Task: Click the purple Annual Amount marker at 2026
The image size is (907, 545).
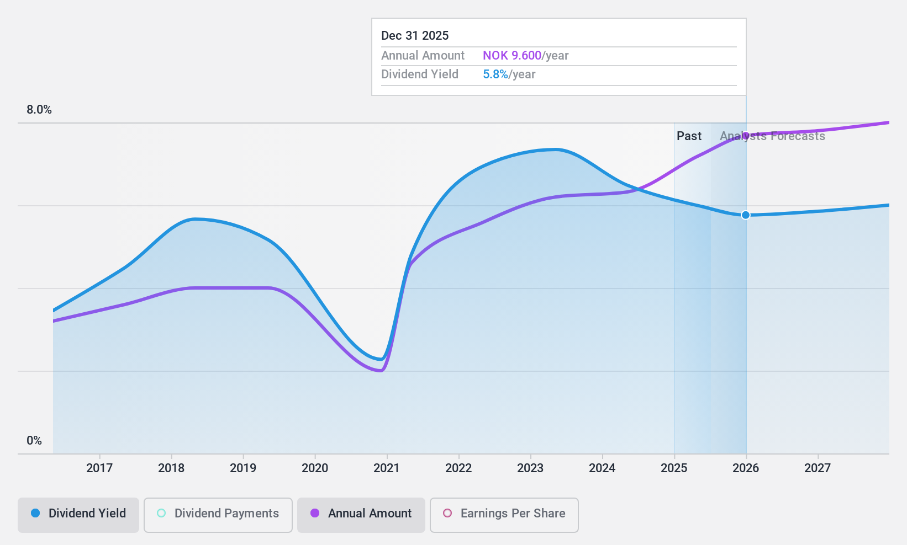Action: pyautogui.click(x=746, y=135)
